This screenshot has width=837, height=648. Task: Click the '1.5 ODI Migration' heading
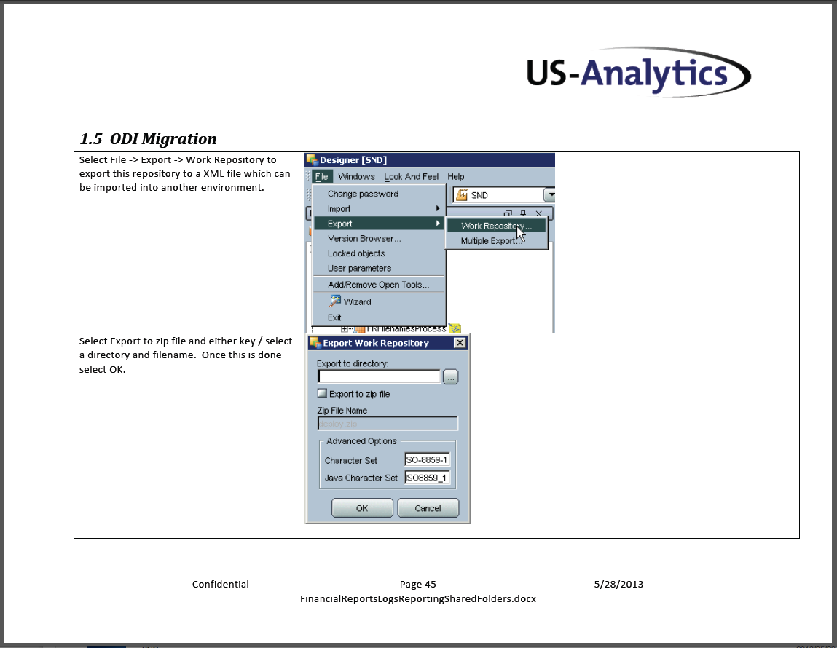pos(148,138)
